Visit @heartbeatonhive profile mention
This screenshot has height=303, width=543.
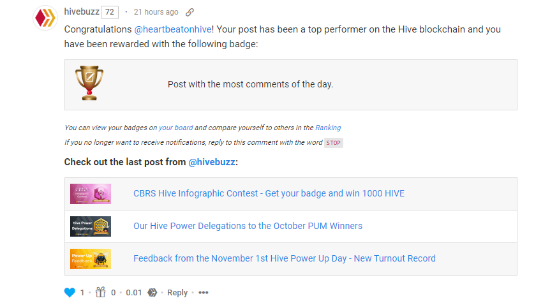(173, 29)
